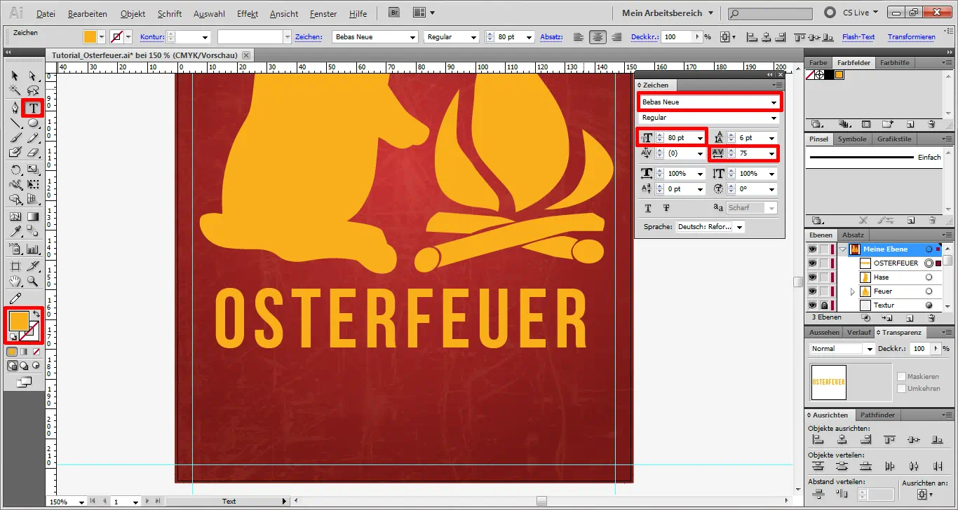Select the Zoom tool in the toolbar

[x=33, y=280]
